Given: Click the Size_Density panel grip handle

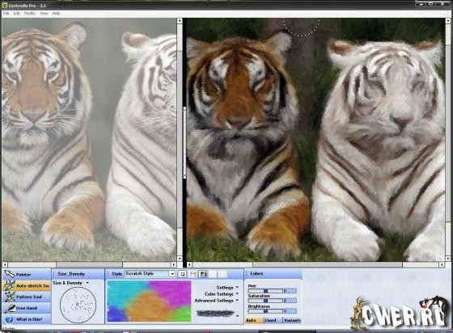Looking at the screenshot, I should 53,274.
